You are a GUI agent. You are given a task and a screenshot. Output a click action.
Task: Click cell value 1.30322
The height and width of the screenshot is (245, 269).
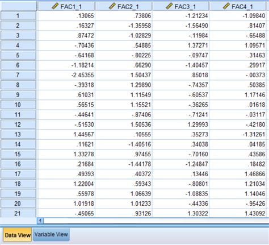click(180, 214)
